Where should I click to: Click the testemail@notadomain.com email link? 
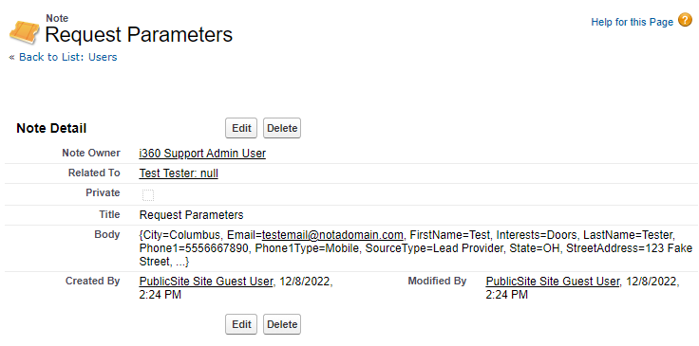tap(332, 234)
